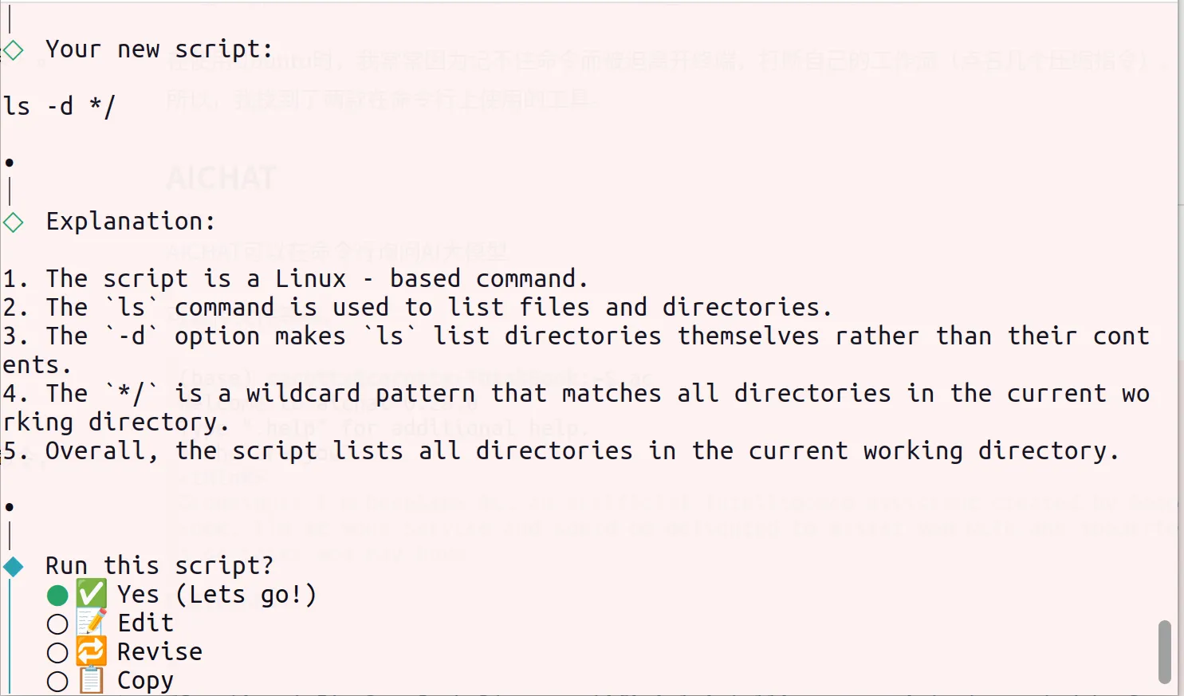Click the "Explanation:" heading text
The width and height of the screenshot is (1184, 696).
[131, 221]
